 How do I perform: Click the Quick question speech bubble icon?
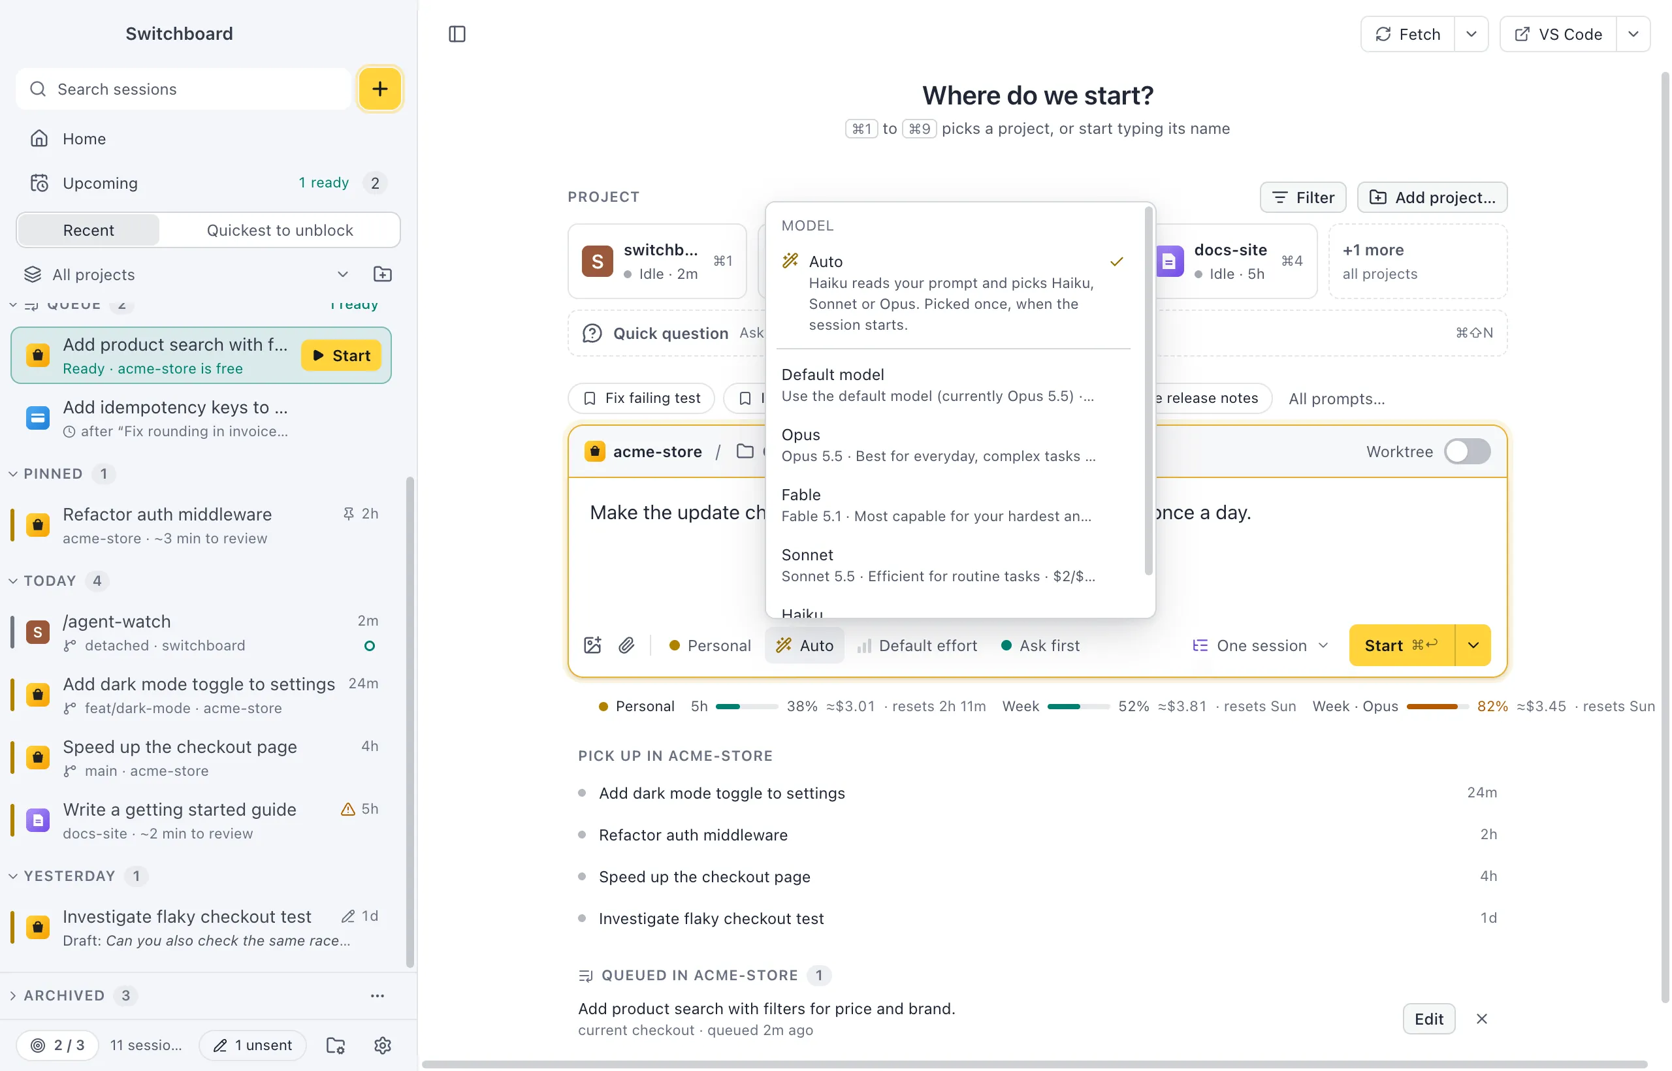point(592,333)
